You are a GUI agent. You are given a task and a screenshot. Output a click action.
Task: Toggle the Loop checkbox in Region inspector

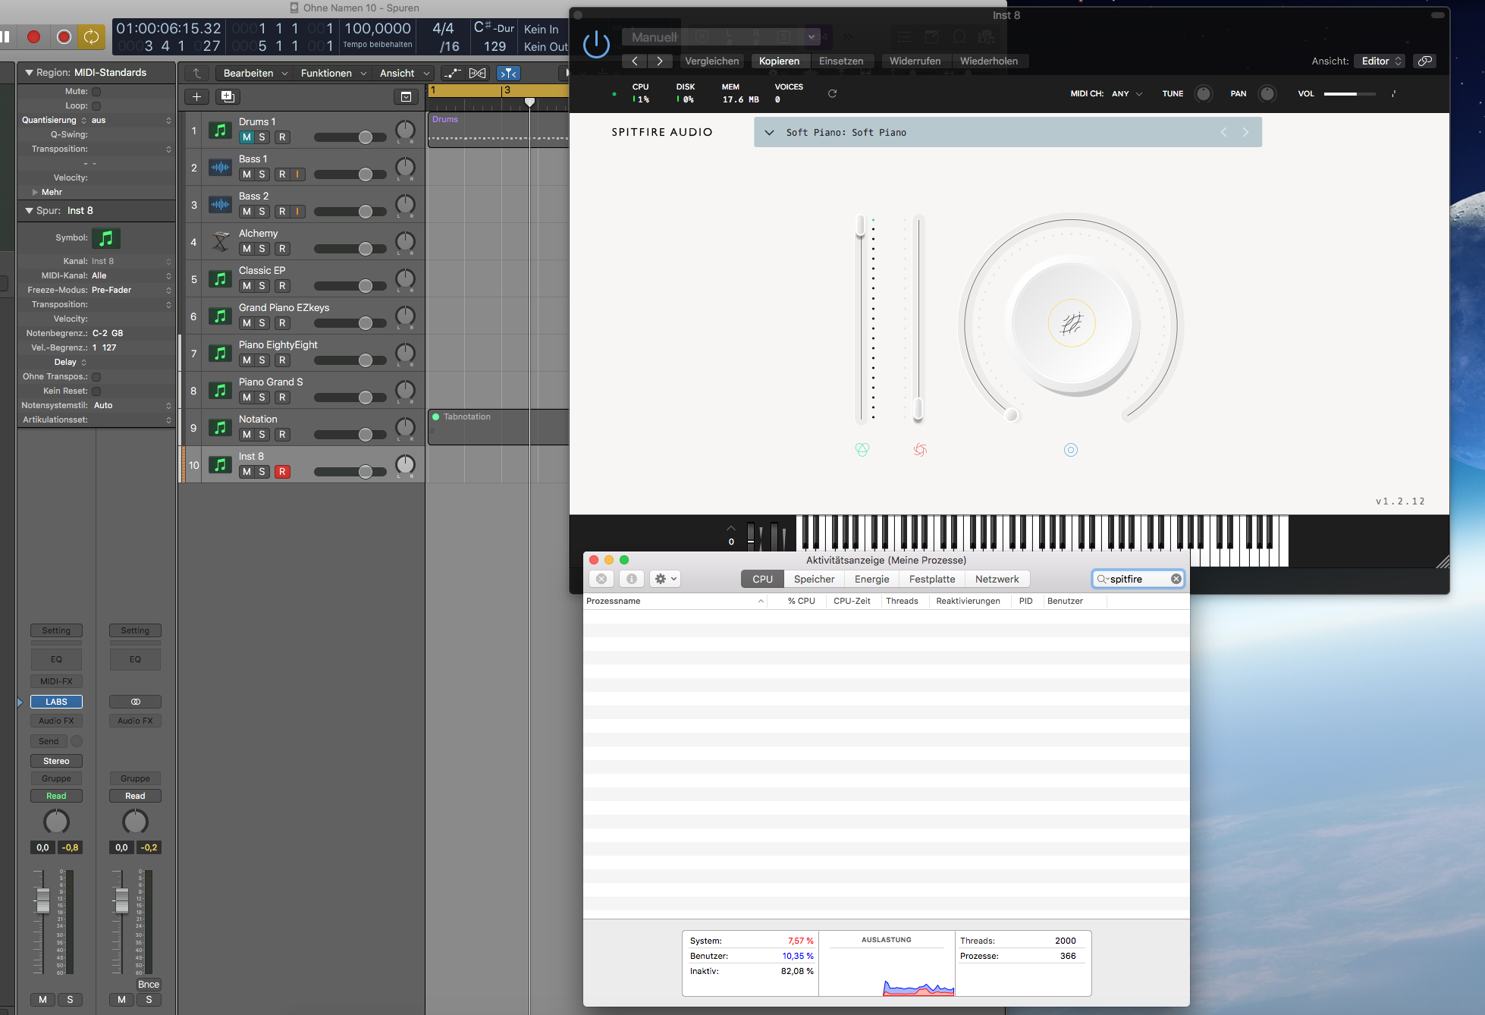point(96,105)
